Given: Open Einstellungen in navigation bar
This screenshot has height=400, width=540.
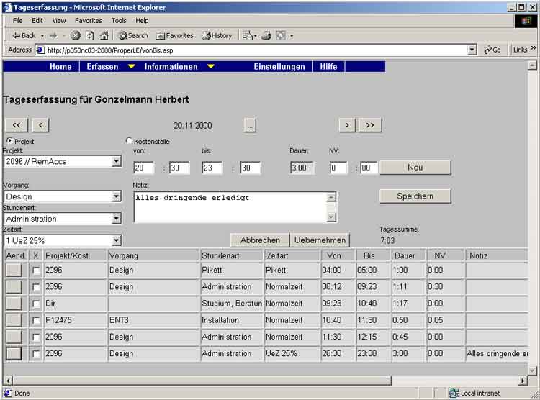Looking at the screenshot, I should 279,66.
